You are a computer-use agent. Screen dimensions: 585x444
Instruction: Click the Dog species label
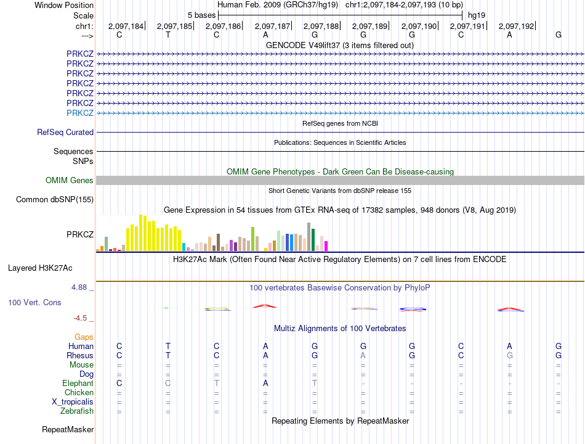pyautogui.click(x=86, y=374)
